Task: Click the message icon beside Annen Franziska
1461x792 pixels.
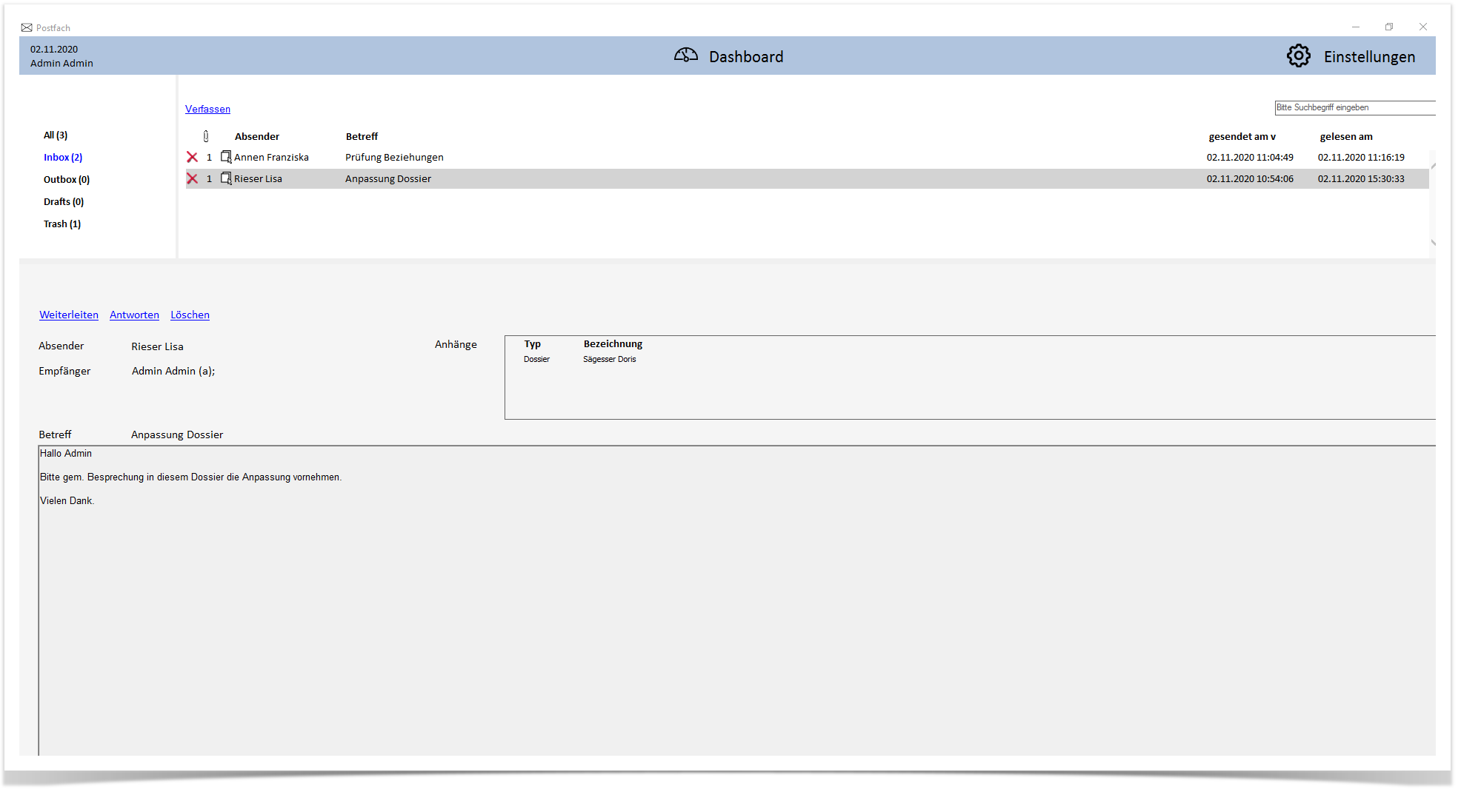Action: pos(226,157)
